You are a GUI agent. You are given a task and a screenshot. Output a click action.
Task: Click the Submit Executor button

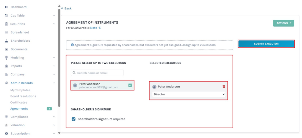pos(266,44)
